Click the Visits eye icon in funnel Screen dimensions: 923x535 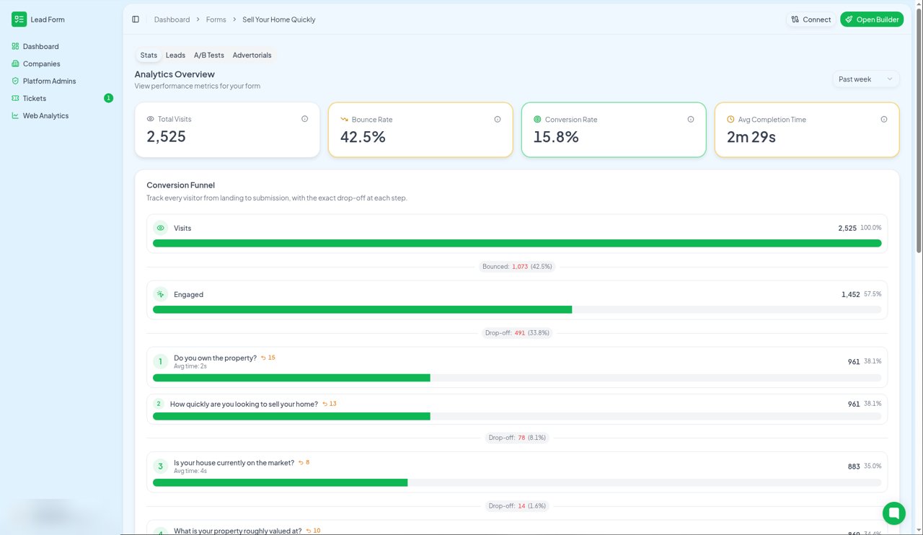pyautogui.click(x=161, y=228)
